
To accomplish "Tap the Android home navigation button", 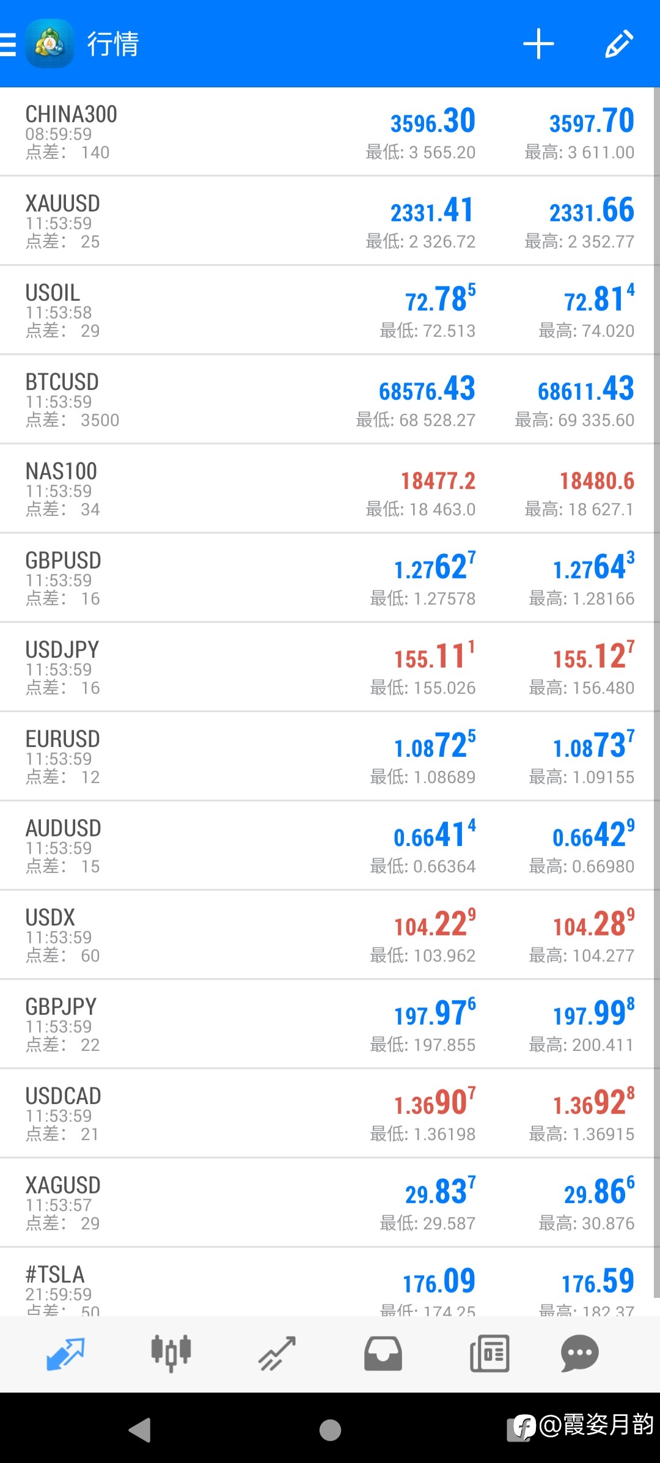I will click(330, 1430).
